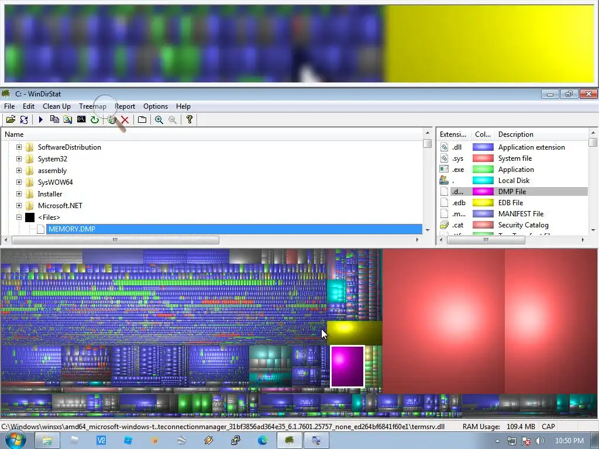Screen dimensions: 599x449
Task: Click the File Explorer taskbar icon
Action: pos(47,441)
